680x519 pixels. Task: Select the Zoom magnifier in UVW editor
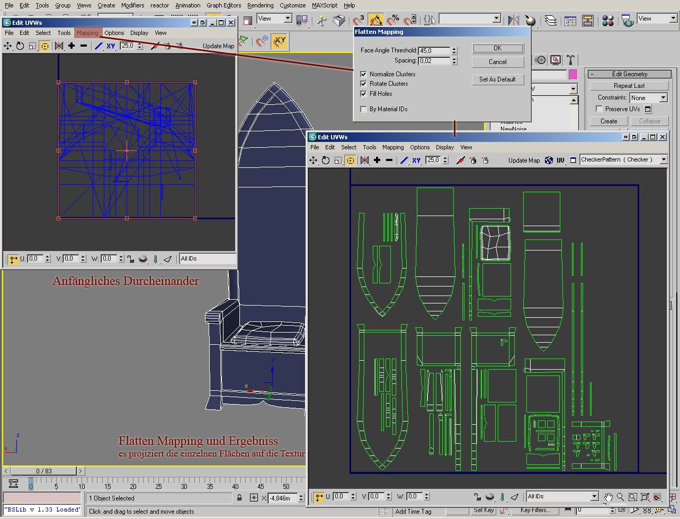(x=620, y=497)
